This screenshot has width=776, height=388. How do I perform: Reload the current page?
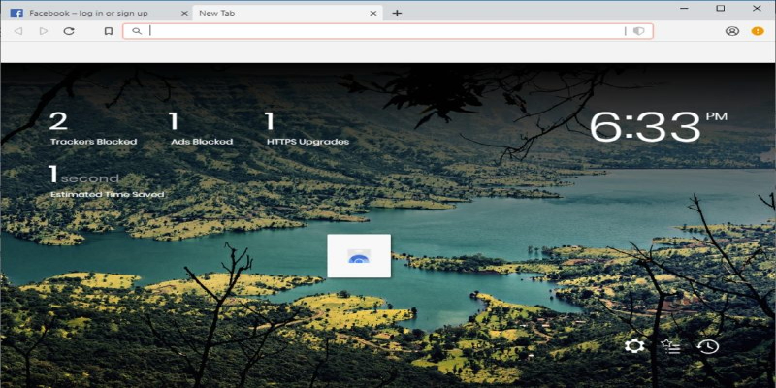pyautogui.click(x=69, y=31)
